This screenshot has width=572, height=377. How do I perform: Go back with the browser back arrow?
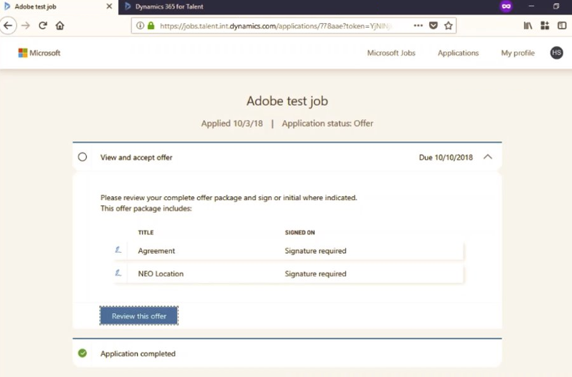coord(8,25)
